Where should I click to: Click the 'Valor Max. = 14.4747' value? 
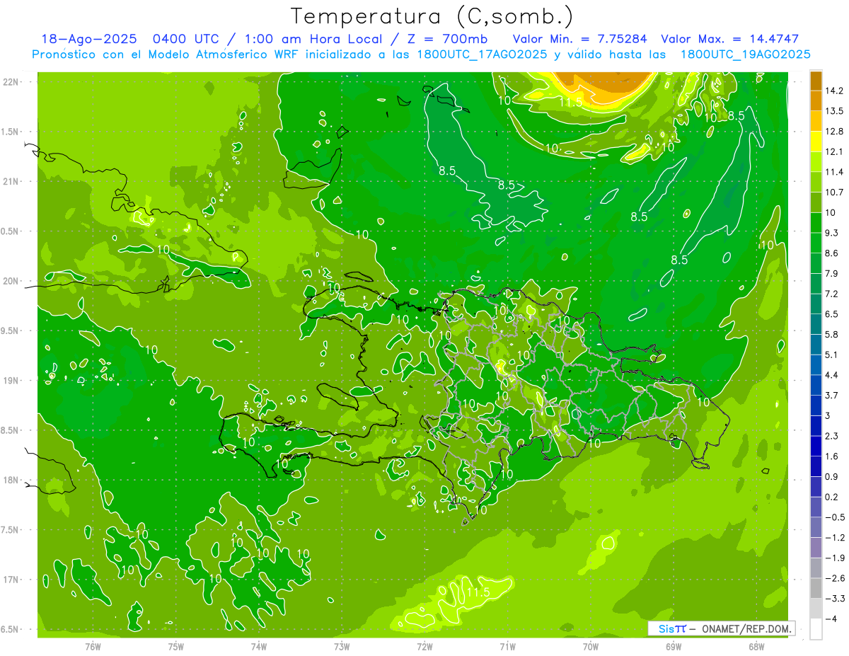point(729,39)
